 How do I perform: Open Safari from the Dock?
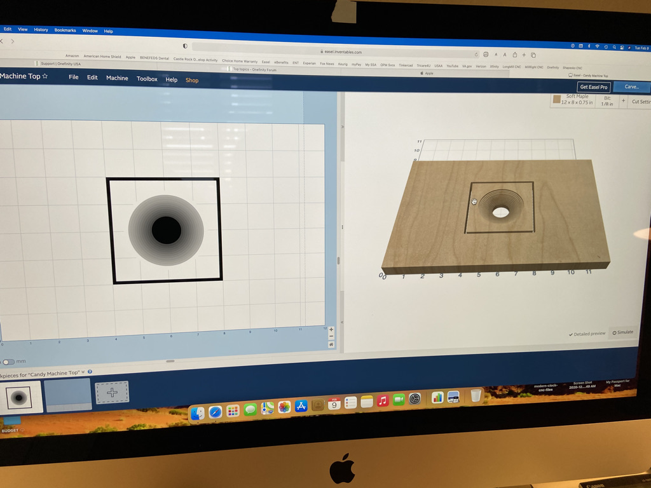pyautogui.click(x=216, y=412)
